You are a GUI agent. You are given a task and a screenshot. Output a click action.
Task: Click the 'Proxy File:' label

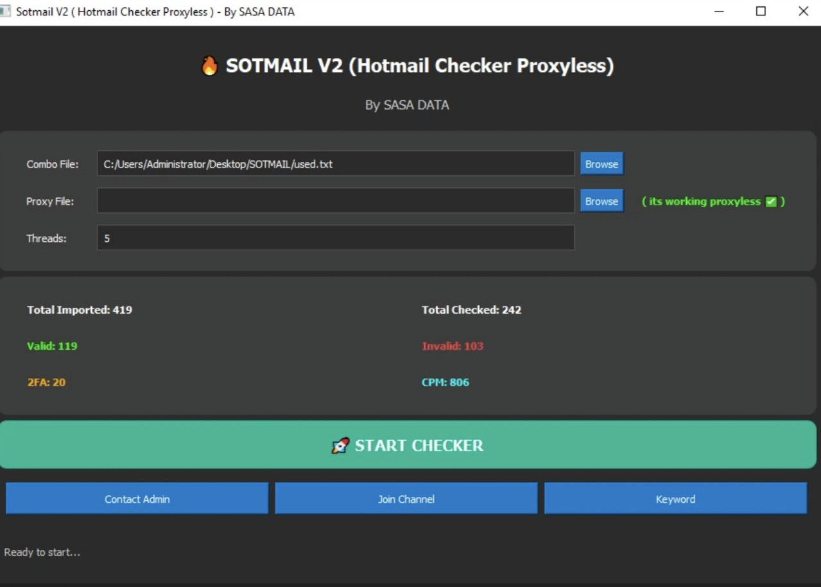pyautogui.click(x=50, y=201)
